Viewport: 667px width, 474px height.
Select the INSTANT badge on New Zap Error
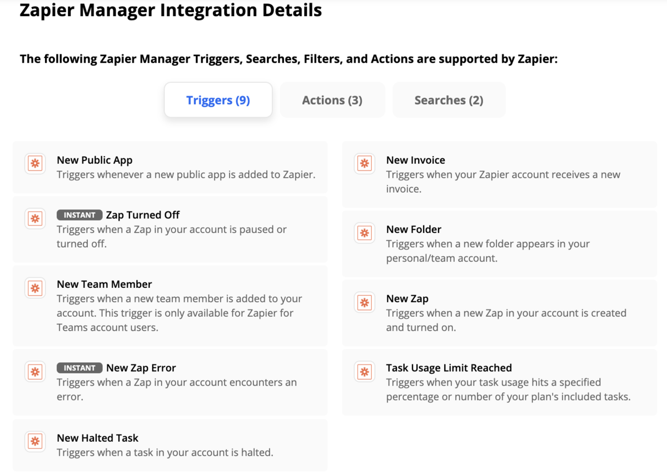point(79,368)
